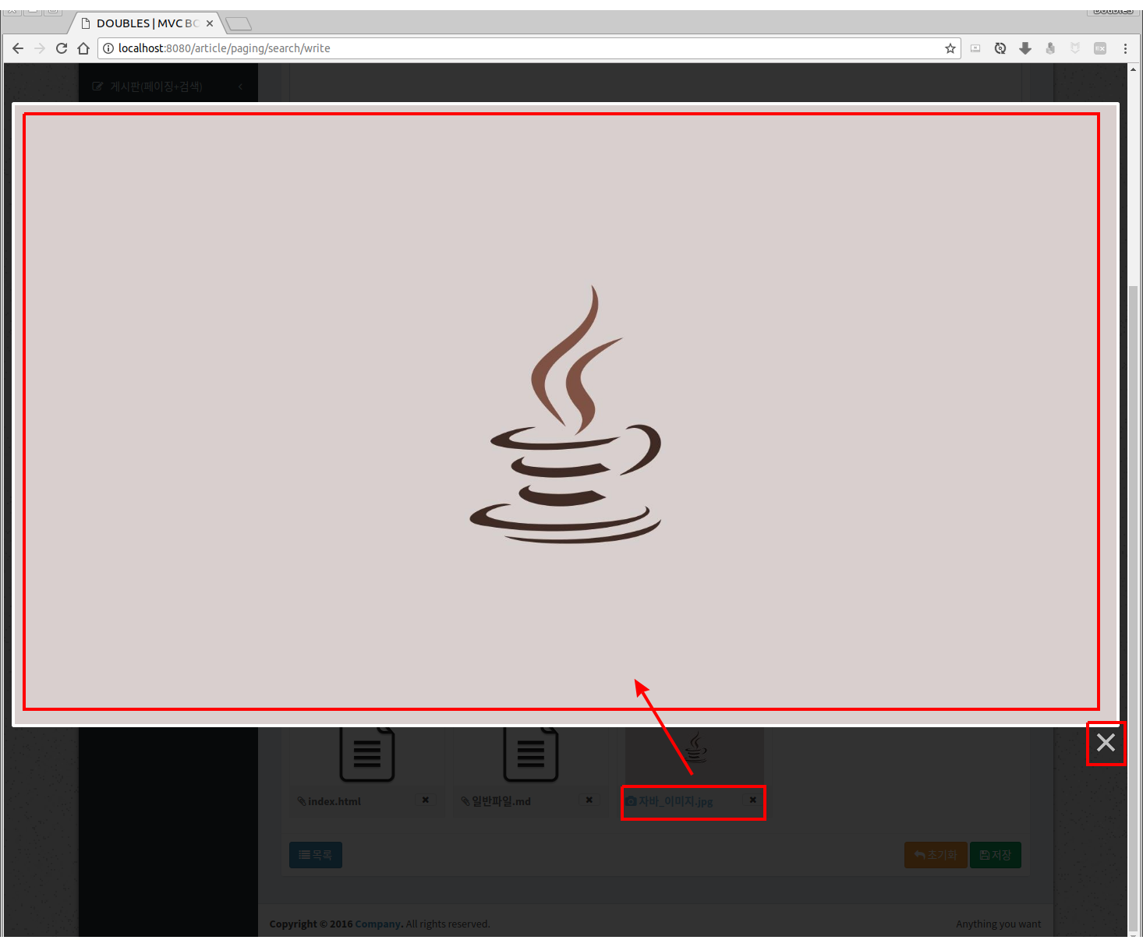This screenshot has width=1143, height=947.
Task: Reload the current page
Action: tap(62, 48)
